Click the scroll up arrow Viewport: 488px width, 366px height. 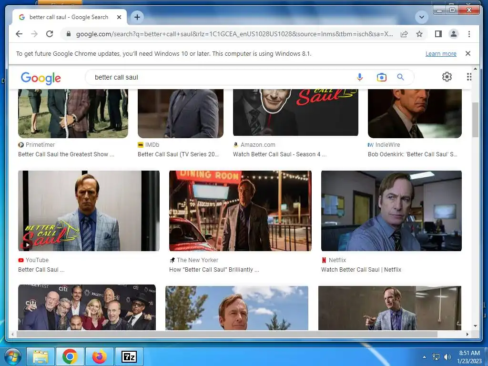[x=475, y=69]
